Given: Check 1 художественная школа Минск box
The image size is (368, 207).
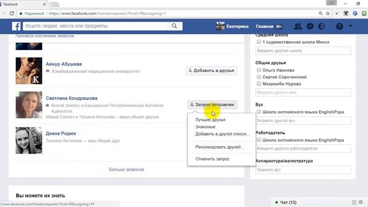Looking at the screenshot, I should [x=259, y=42].
